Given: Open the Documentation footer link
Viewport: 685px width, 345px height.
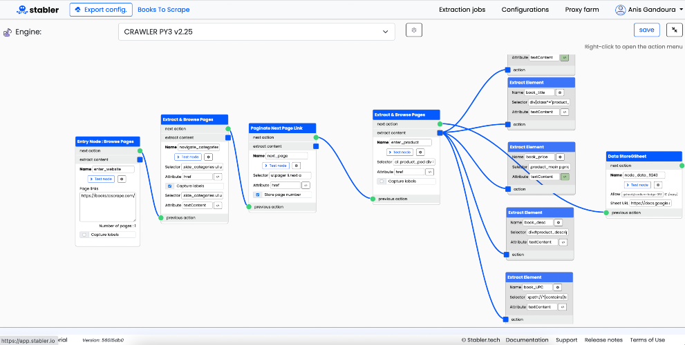Looking at the screenshot, I should click(x=527, y=339).
